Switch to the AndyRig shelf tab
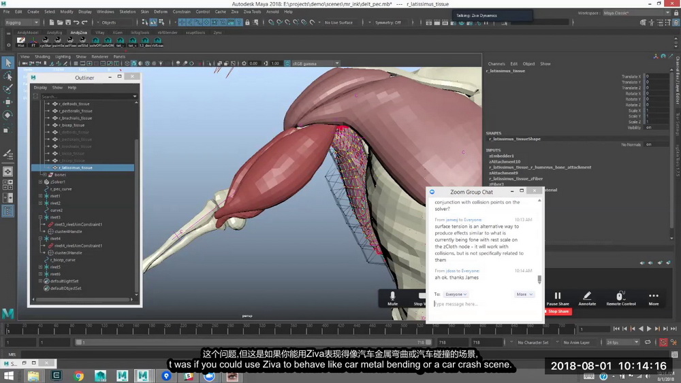Screen dimensions: 681x383 click(54, 33)
